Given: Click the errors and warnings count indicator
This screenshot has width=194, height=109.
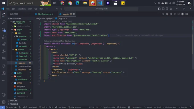Looking at the screenshot, I should coord(43,107).
